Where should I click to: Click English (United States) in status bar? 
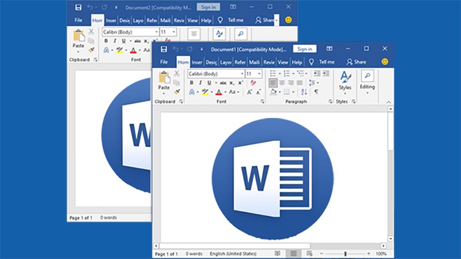233,254
